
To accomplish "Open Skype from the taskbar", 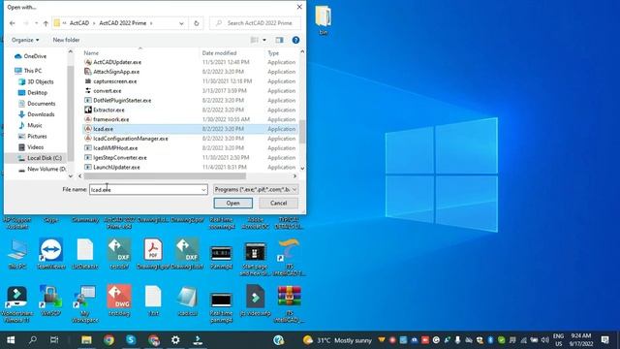I will 131,340.
